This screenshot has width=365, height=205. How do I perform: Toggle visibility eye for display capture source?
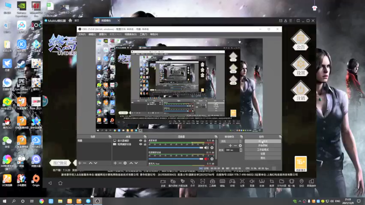pyautogui.click(x=141, y=141)
